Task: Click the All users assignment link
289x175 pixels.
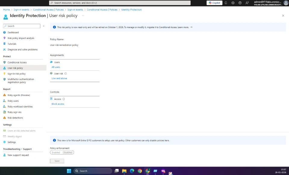Action: point(56,67)
